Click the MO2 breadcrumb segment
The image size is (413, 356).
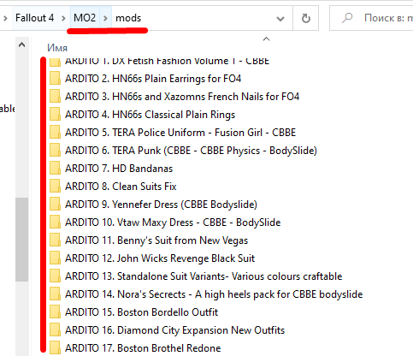(85, 18)
